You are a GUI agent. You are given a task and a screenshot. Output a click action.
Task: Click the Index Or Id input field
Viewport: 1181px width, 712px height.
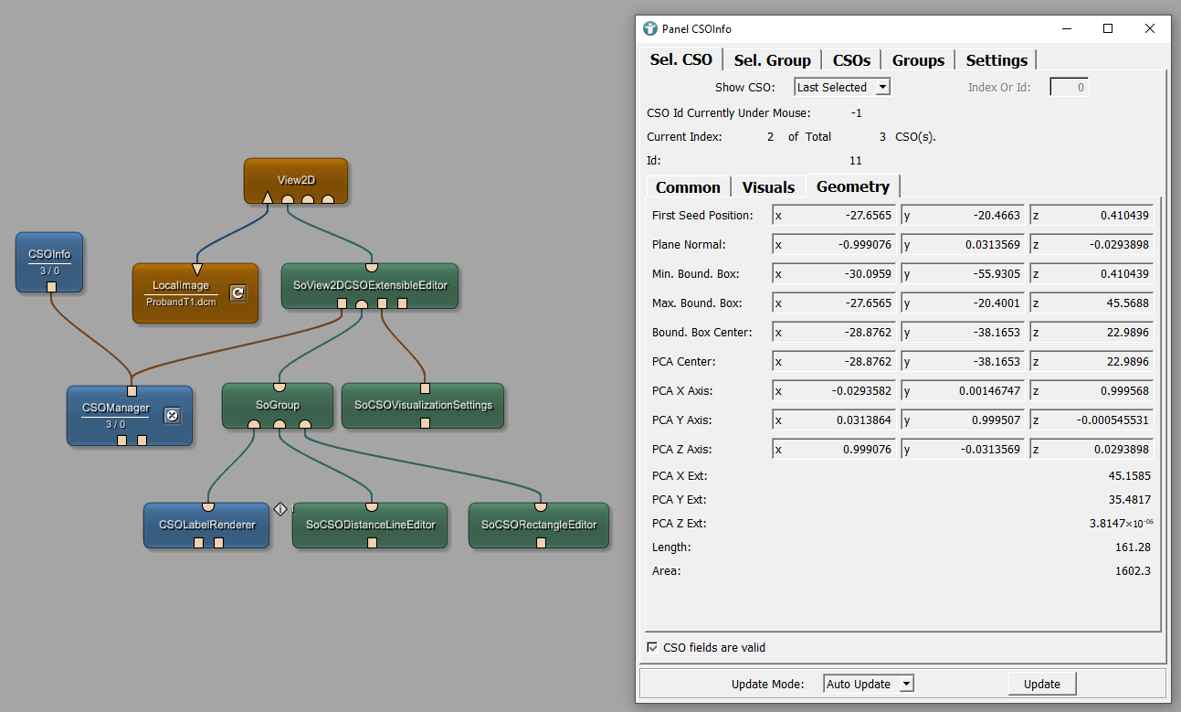[1069, 87]
